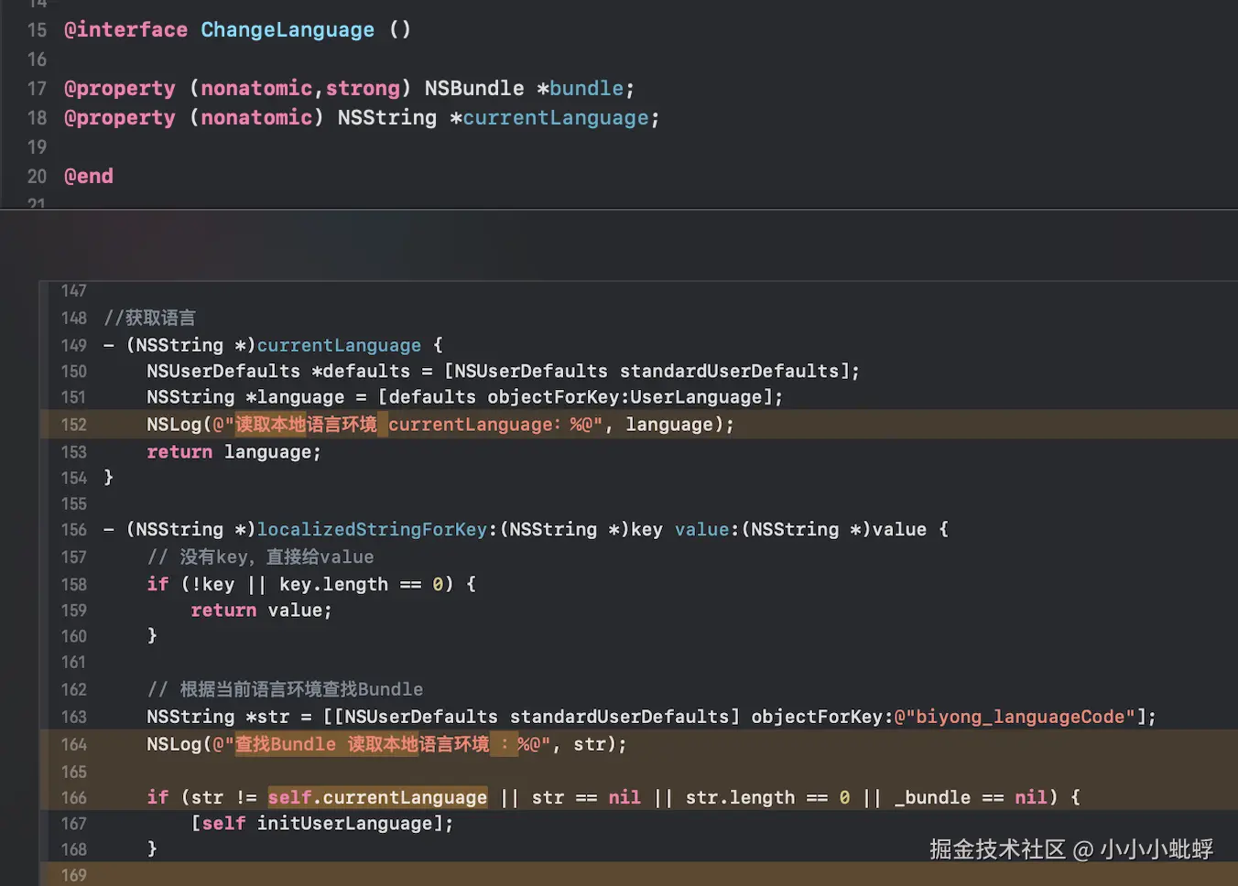Click line number 152 in the gutter

(x=74, y=425)
